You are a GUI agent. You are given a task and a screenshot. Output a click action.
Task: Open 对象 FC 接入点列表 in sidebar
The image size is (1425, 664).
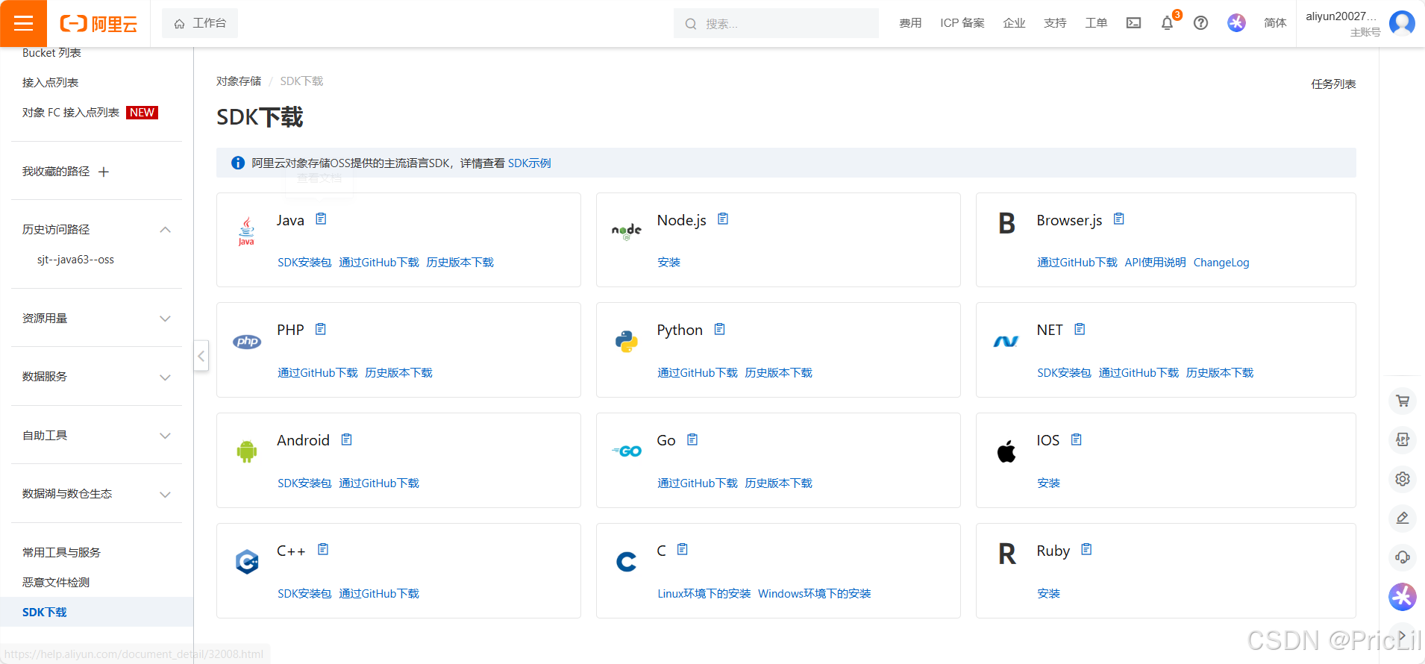(x=71, y=113)
